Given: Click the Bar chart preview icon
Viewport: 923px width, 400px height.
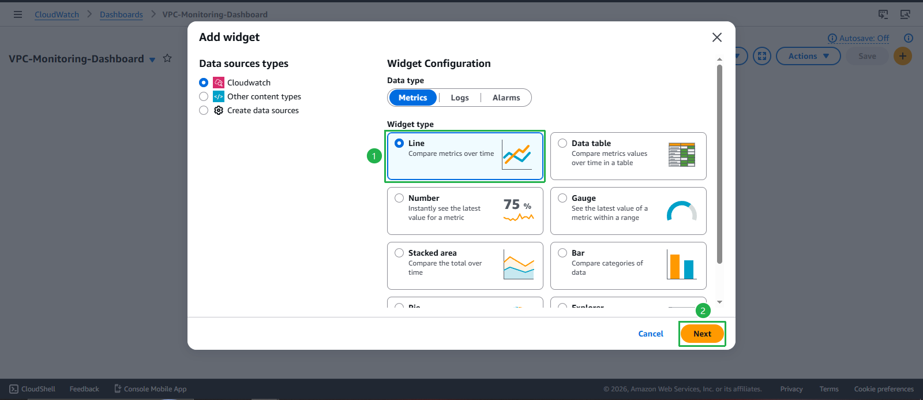Looking at the screenshot, I should coord(682,264).
